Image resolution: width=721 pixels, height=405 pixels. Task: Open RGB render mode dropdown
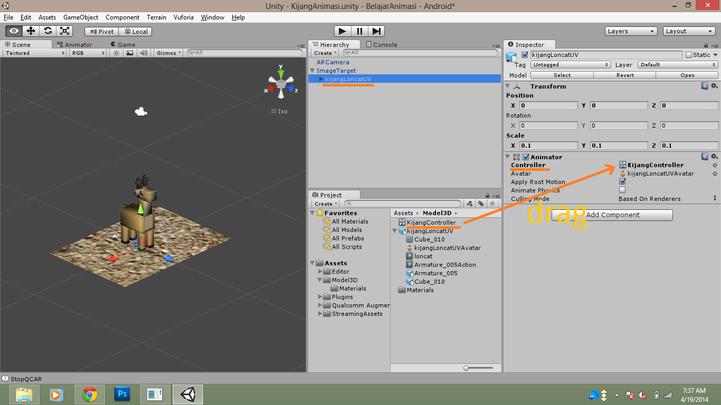point(89,53)
